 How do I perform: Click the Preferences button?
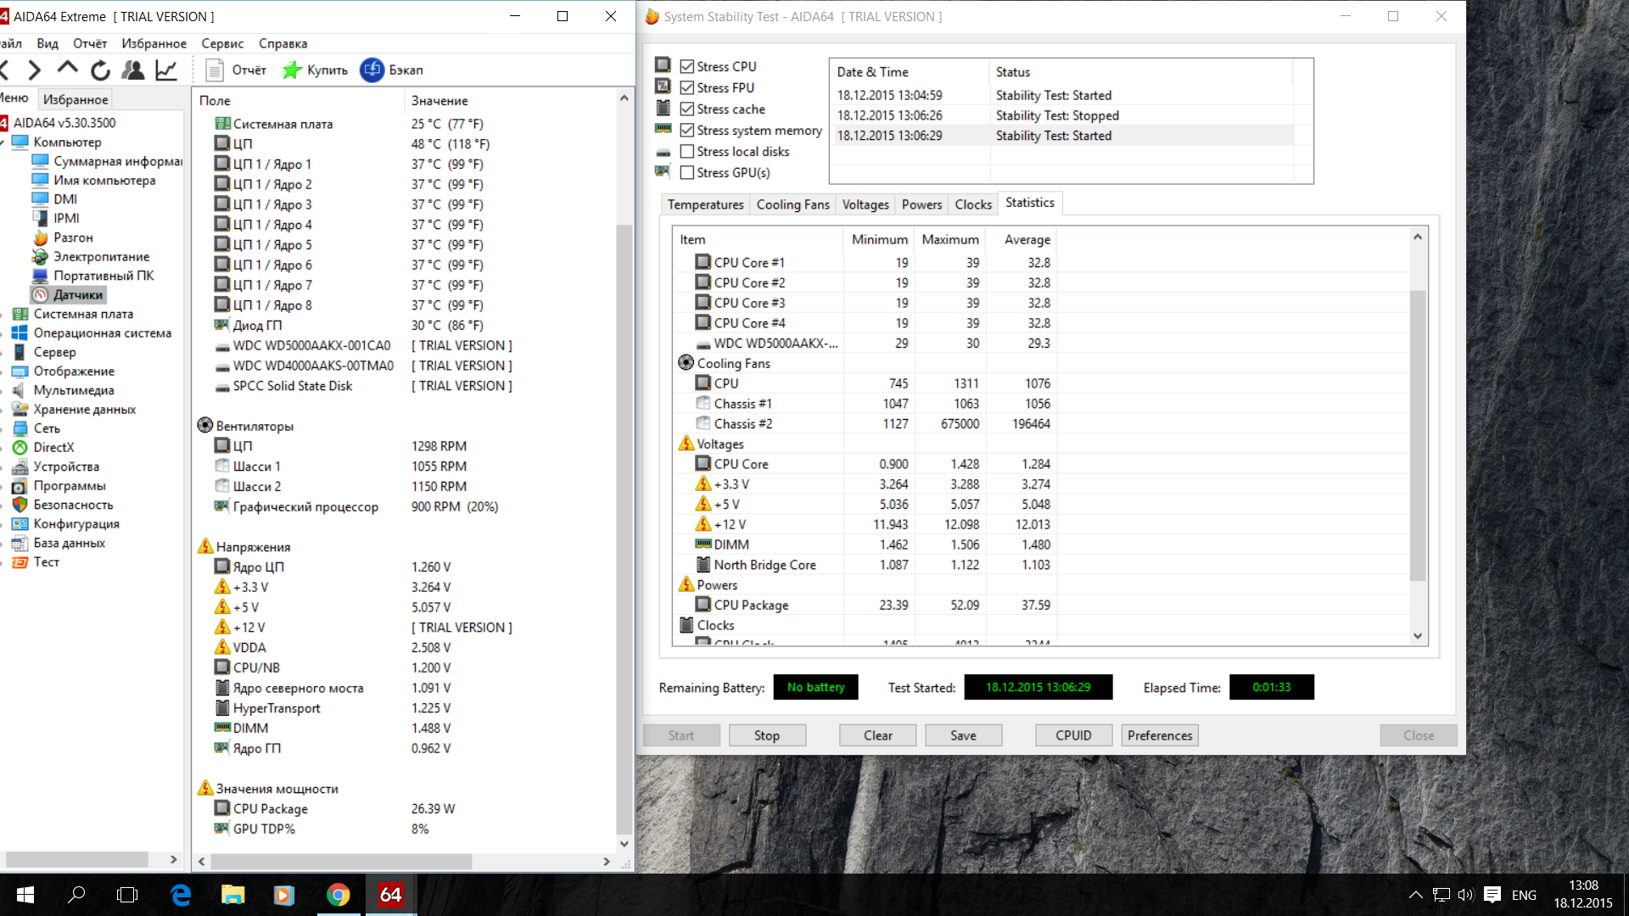point(1159,735)
